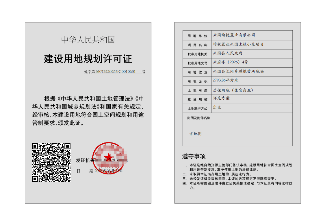Click the 兴国县人民政府 table cell
The image size is (323, 213).
click(x=228, y=53)
